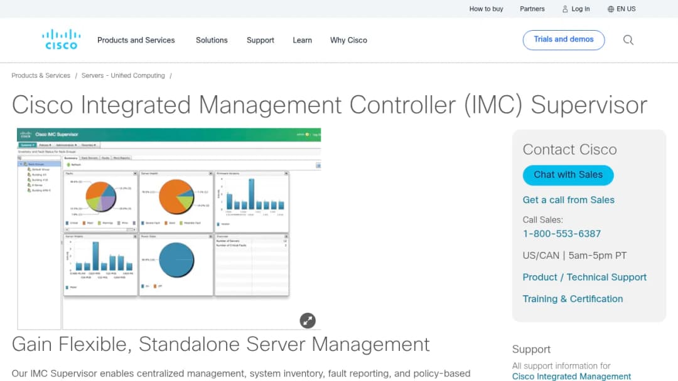Viewport: 678px width, 381px height.
Task: Open the Learn menu
Action: (x=302, y=40)
